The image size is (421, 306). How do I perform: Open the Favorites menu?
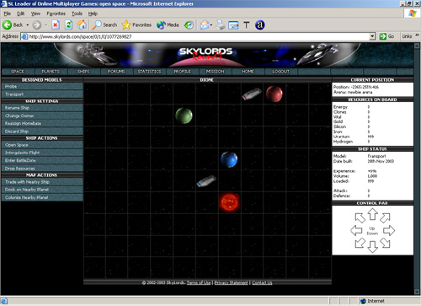[x=56, y=13]
